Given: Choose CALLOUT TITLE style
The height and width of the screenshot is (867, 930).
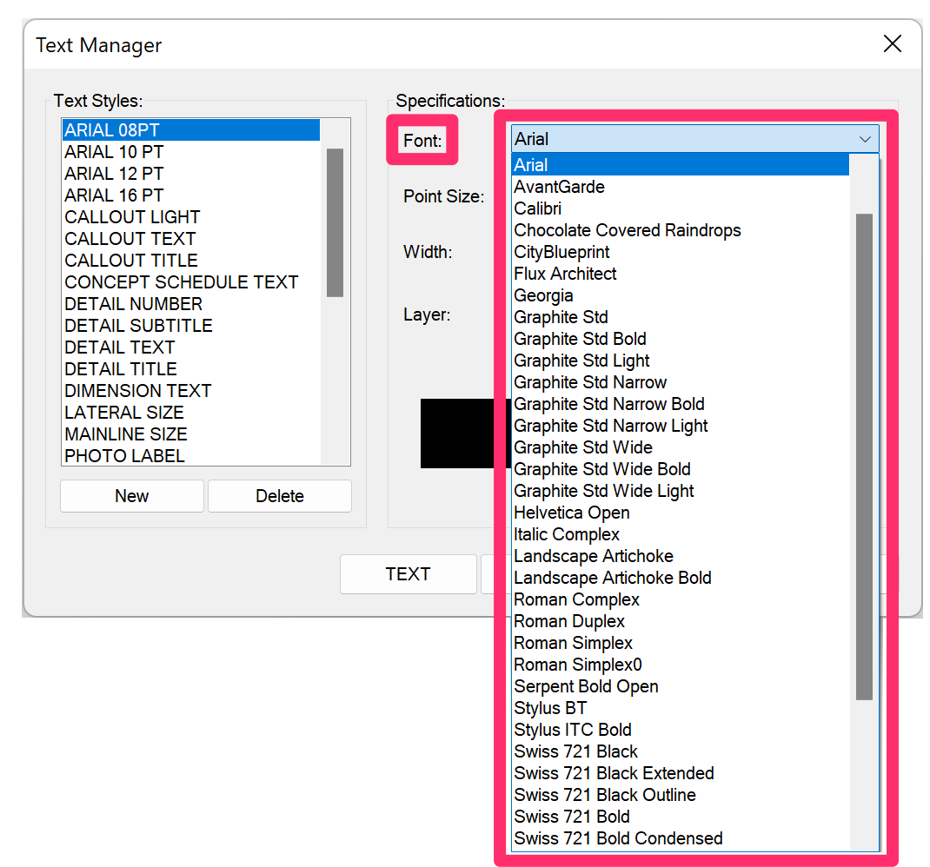Looking at the screenshot, I should coord(191,261).
